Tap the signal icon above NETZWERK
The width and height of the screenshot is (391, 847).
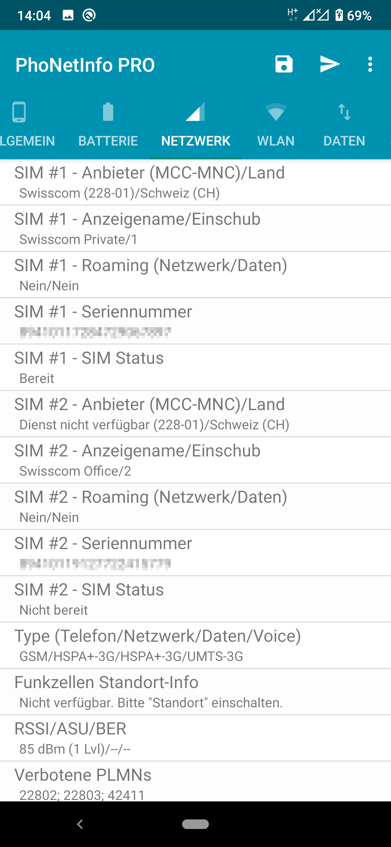pyautogui.click(x=195, y=112)
